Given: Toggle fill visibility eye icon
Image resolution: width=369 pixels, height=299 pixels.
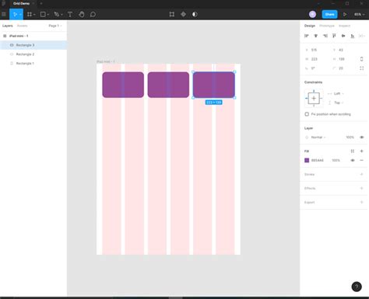Looking at the screenshot, I should point(353,160).
